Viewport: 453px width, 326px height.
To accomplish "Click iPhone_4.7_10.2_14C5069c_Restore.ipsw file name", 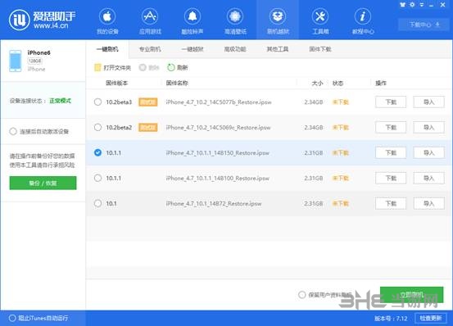I will click(219, 128).
